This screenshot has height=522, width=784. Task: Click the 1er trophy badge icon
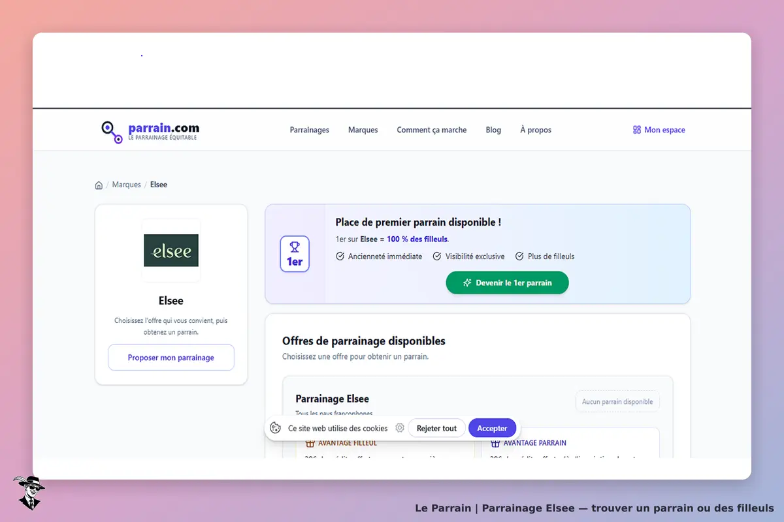[295, 254]
